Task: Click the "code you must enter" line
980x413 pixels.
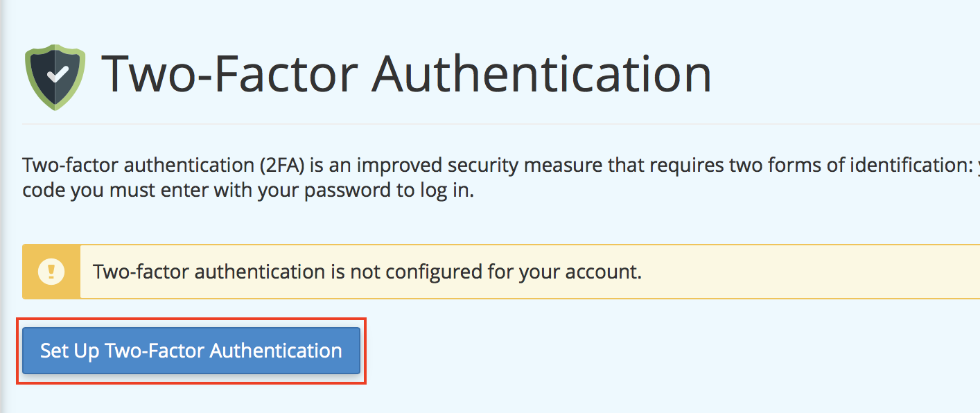Action: click(x=247, y=191)
